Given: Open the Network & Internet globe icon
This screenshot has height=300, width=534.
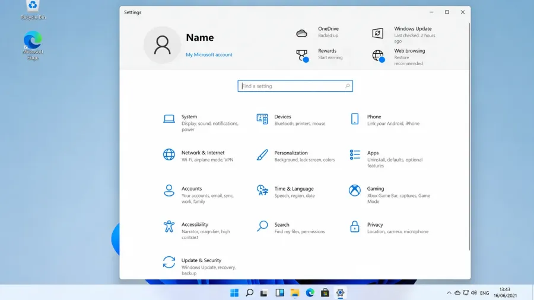Looking at the screenshot, I should 169,154.
